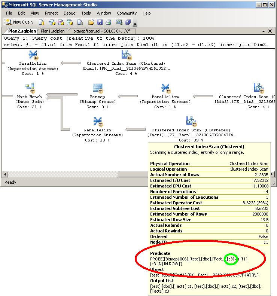The height and width of the screenshot is (296, 277).
Task: Select the Hash Match Inner Join operator
Action: click(30, 96)
